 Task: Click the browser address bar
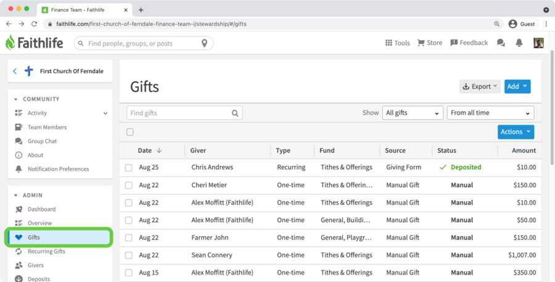[x=273, y=23]
